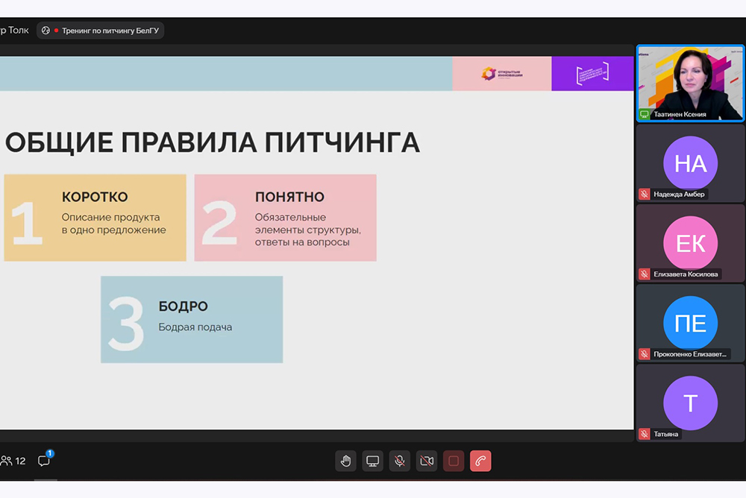The width and height of the screenshot is (746, 498).
Task: Click the Толк app name at top left
Action: tap(16, 31)
